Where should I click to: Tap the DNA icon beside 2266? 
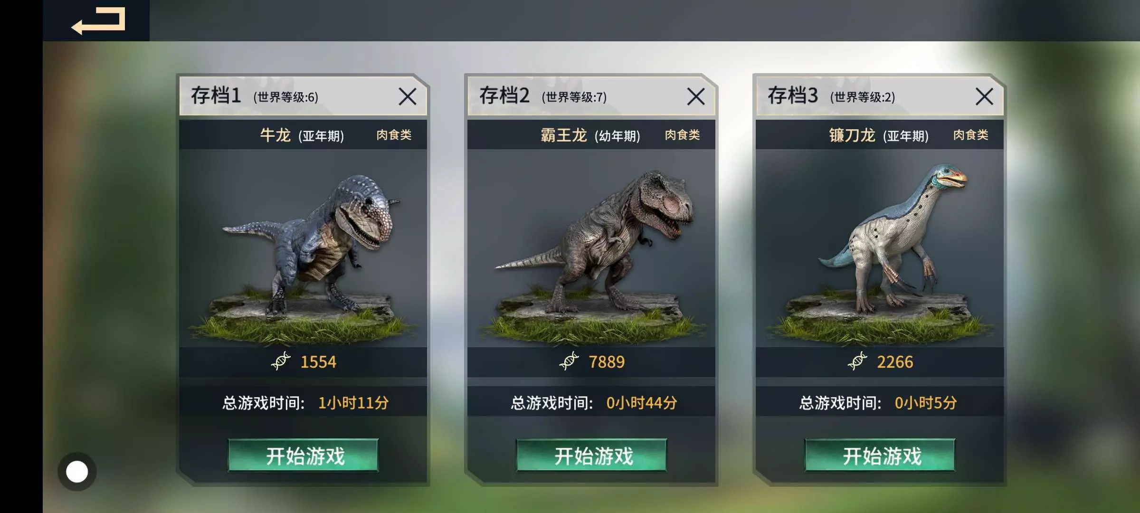(x=857, y=361)
